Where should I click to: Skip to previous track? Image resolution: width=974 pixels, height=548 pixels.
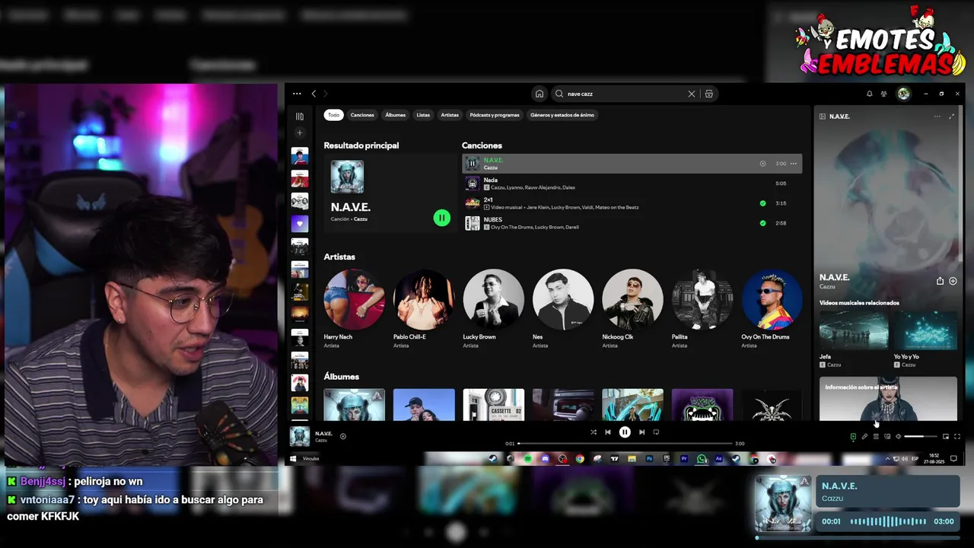point(608,432)
